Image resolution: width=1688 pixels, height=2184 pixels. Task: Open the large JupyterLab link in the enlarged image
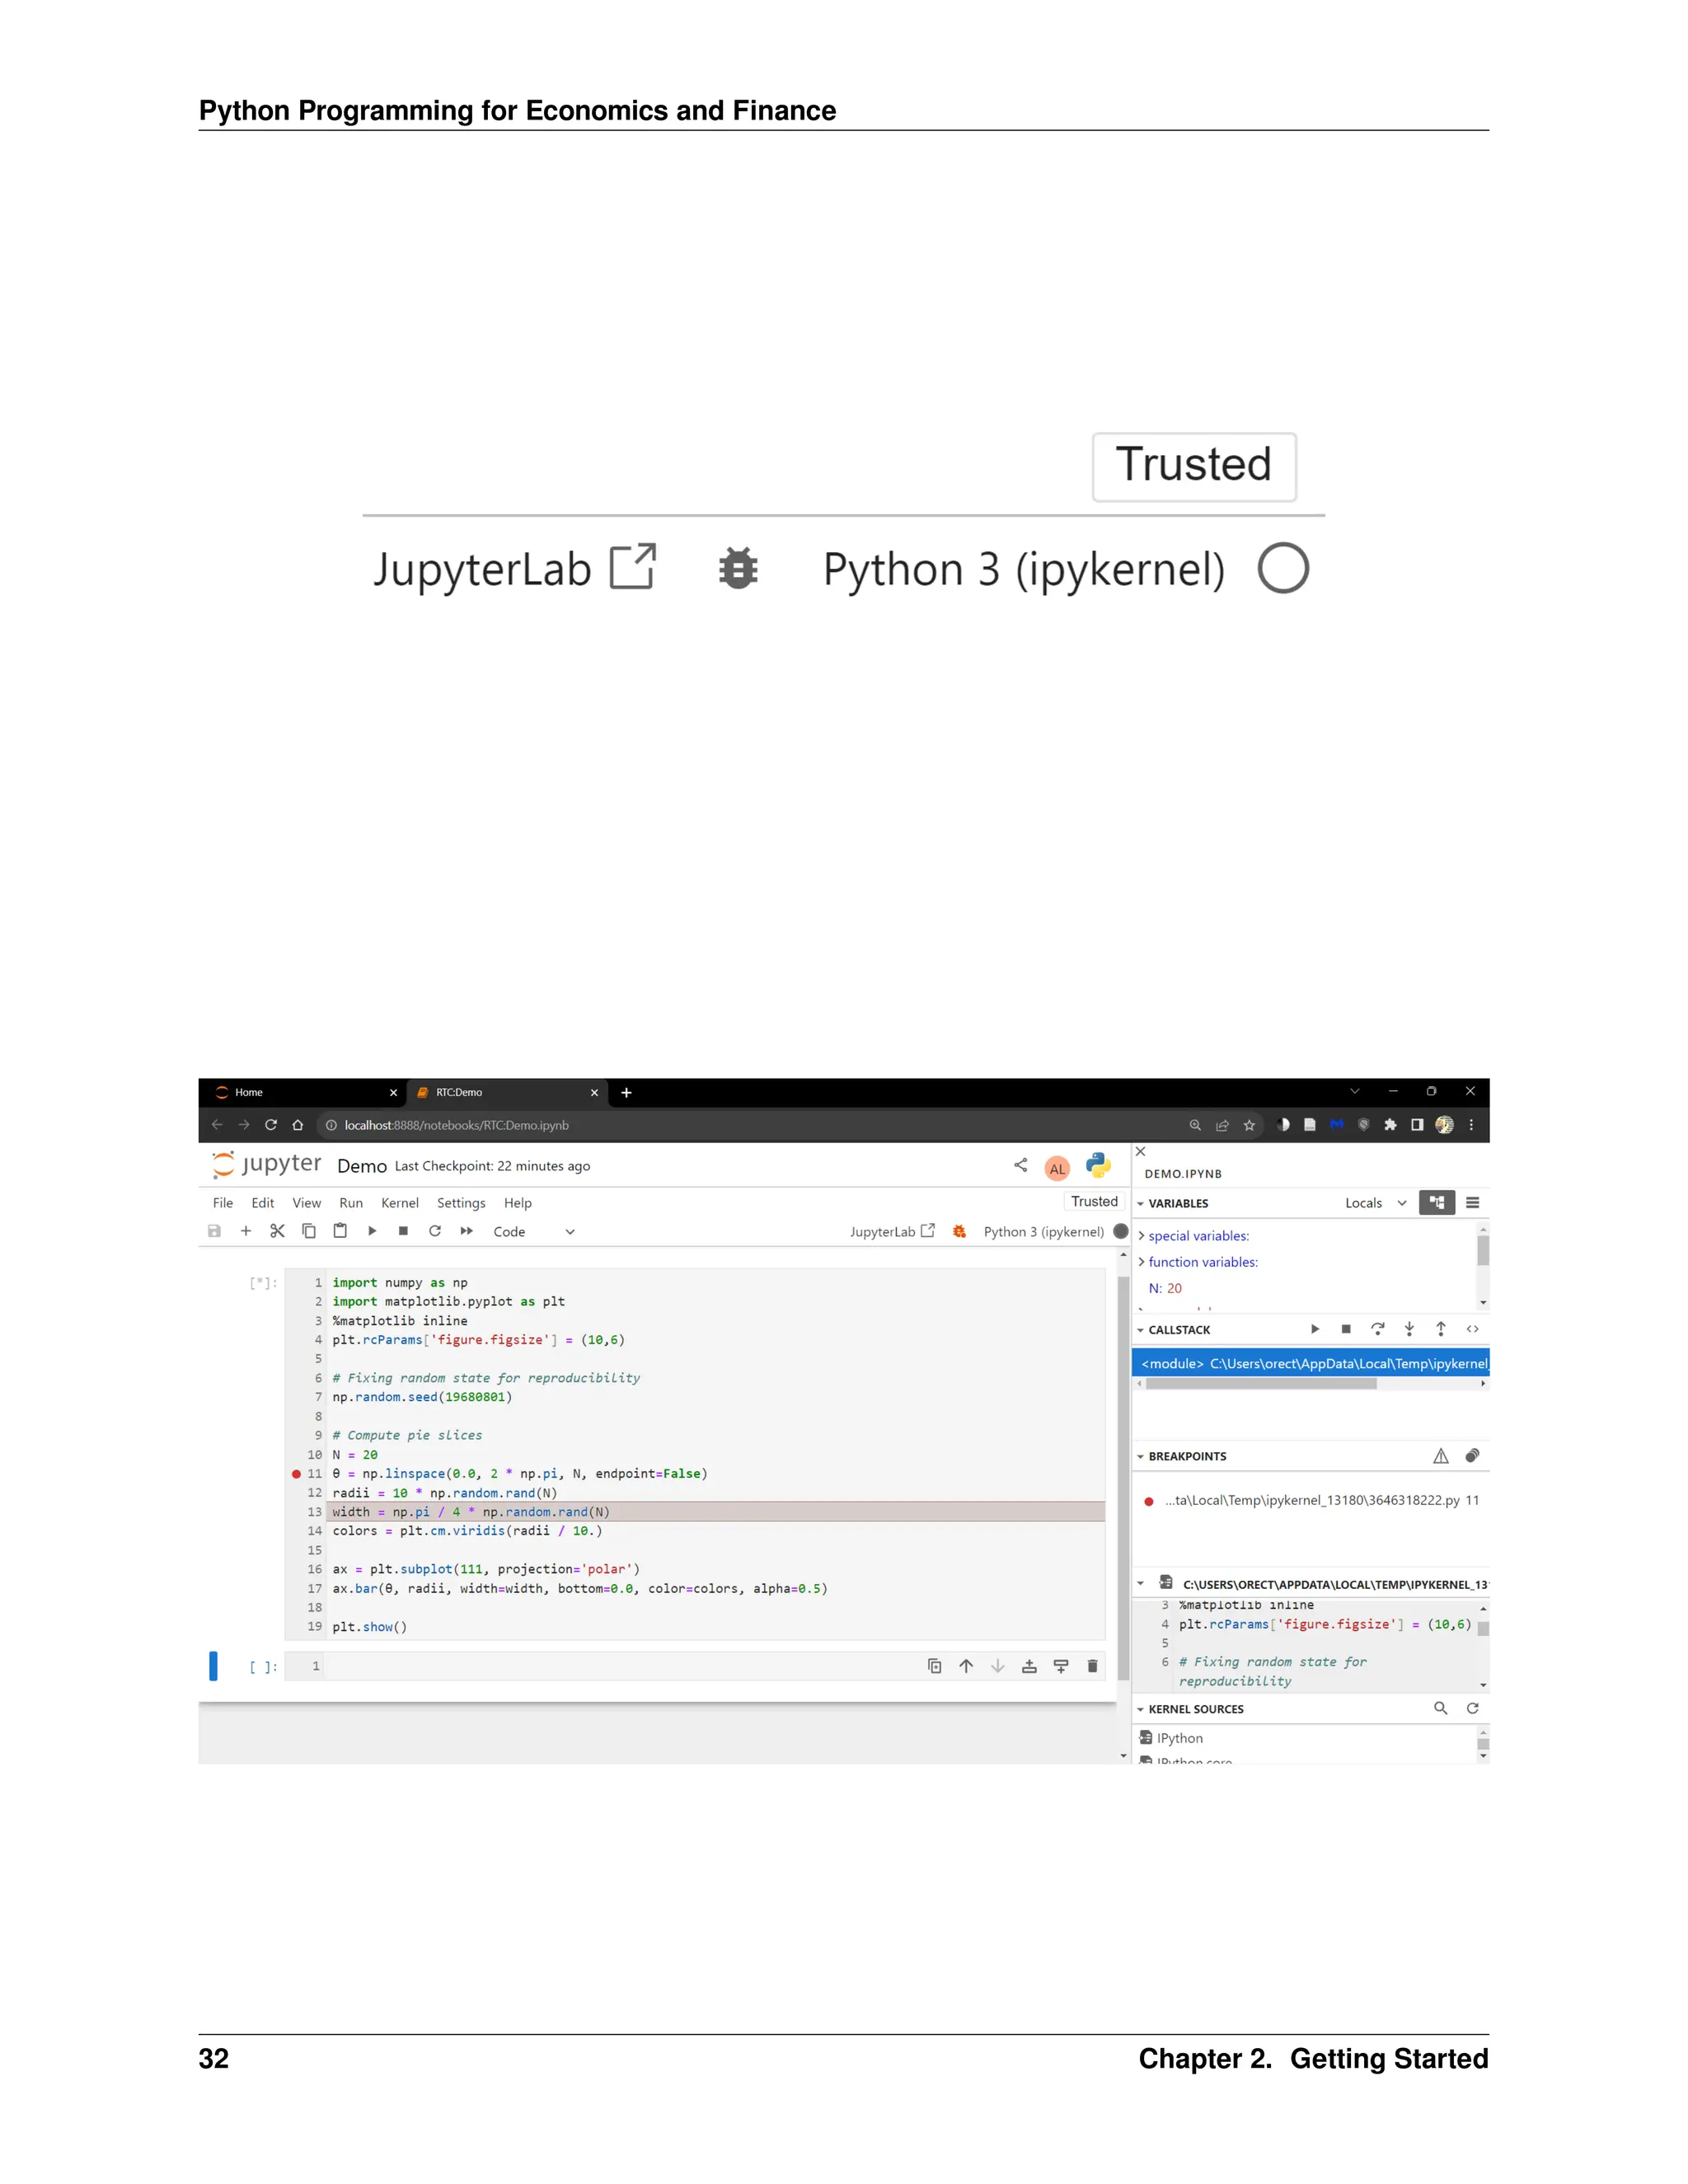point(514,568)
